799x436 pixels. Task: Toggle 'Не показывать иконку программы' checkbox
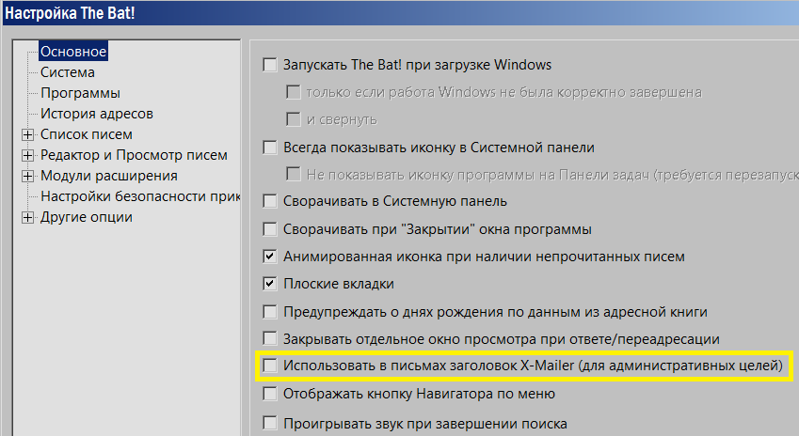click(x=293, y=175)
